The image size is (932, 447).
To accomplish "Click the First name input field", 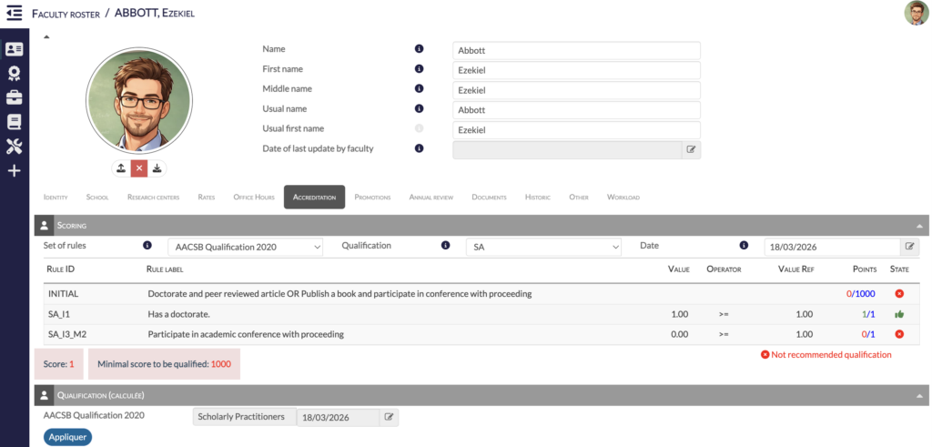I will tap(576, 70).
